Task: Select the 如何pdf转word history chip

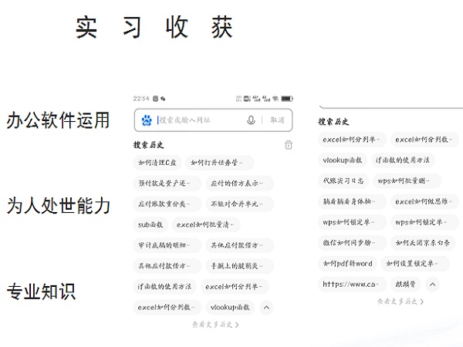Action: click(x=347, y=264)
